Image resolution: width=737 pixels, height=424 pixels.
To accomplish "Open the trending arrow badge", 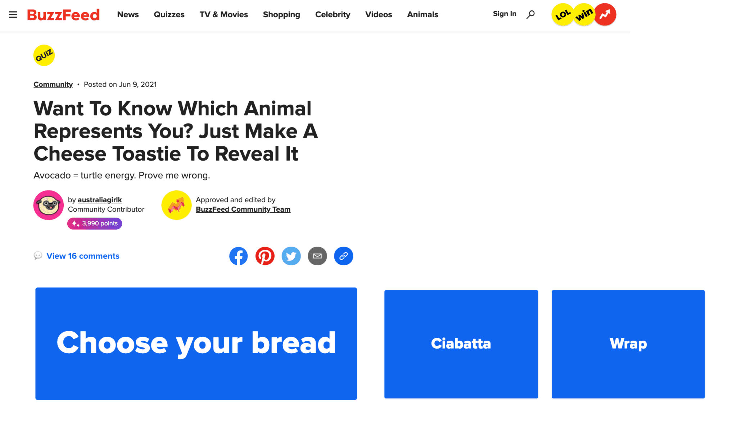I will pos(605,15).
